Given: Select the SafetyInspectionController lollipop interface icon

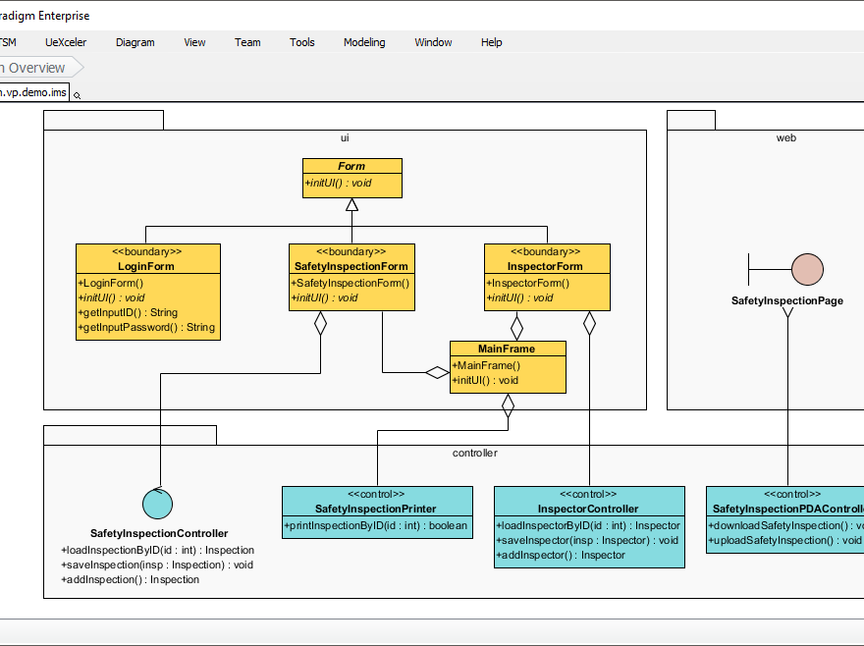Looking at the screenshot, I should click(x=157, y=504).
